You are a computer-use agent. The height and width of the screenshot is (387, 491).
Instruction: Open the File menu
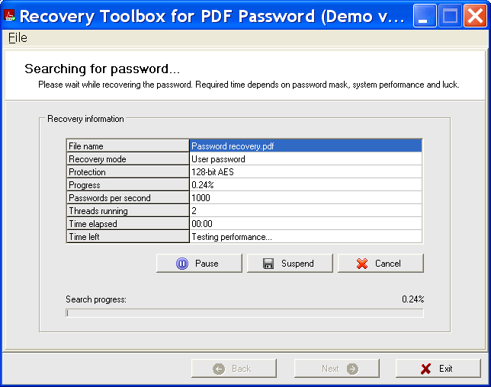(x=18, y=38)
